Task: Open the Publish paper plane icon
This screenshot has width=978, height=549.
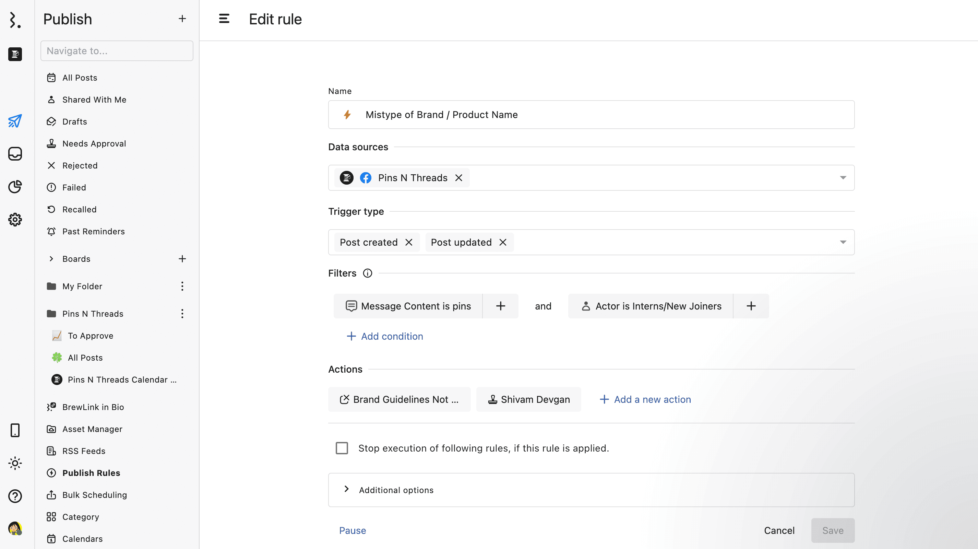Action: point(15,121)
